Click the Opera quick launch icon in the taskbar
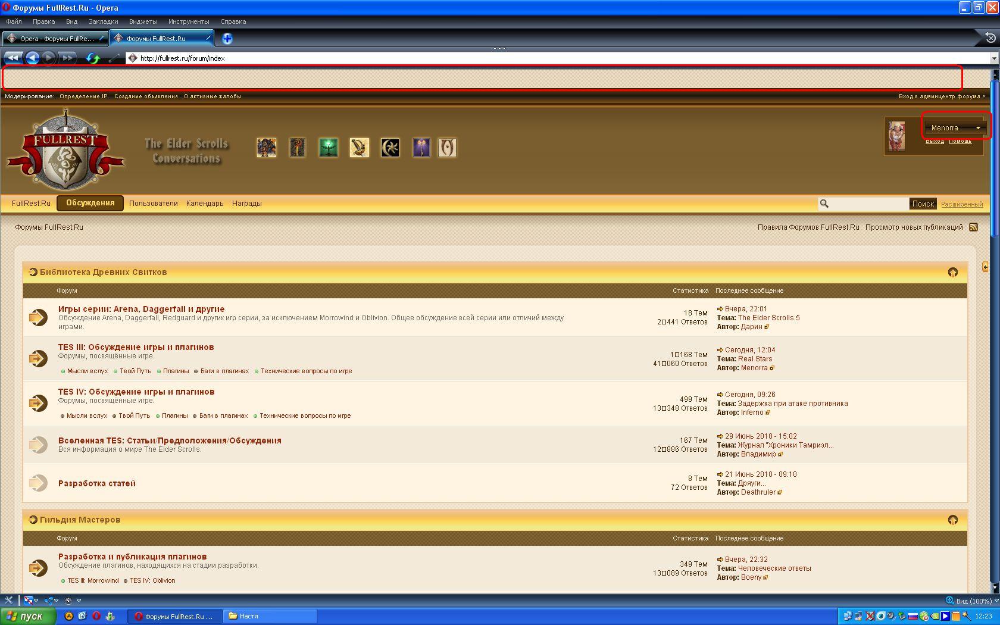Screen dimensions: 1000x625 click(x=96, y=616)
